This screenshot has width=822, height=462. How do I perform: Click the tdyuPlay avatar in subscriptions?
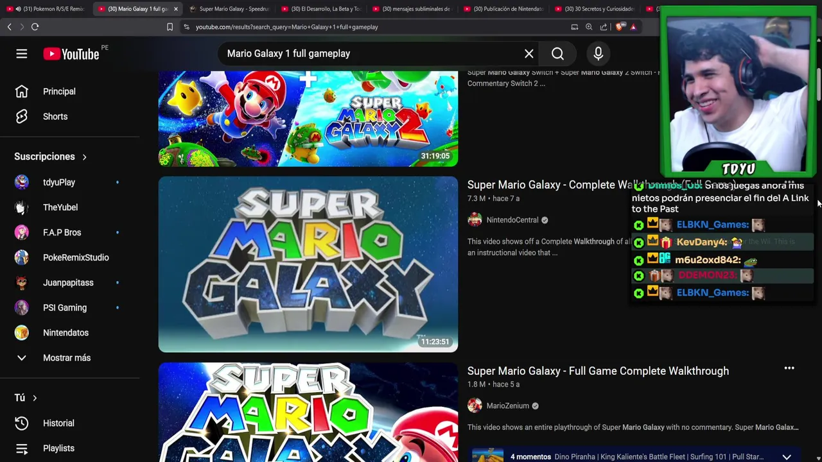pyautogui.click(x=22, y=182)
